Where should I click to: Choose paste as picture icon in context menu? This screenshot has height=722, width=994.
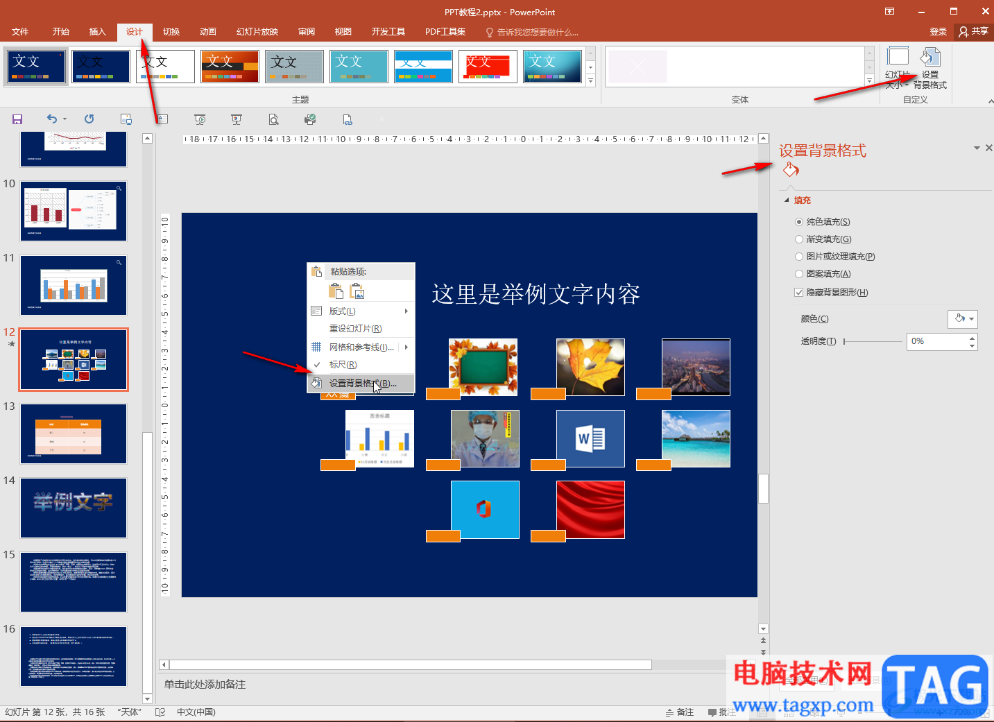coord(357,291)
